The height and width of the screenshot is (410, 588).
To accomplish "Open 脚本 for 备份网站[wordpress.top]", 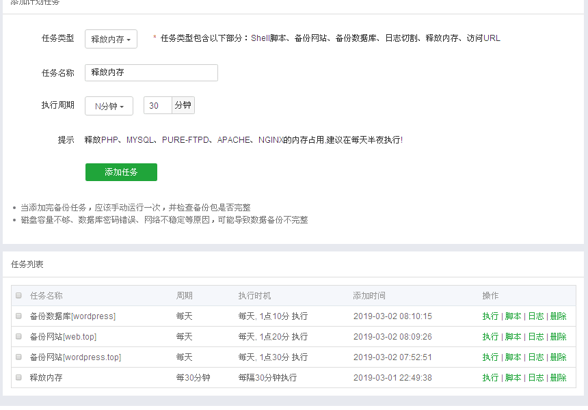I will click(513, 357).
